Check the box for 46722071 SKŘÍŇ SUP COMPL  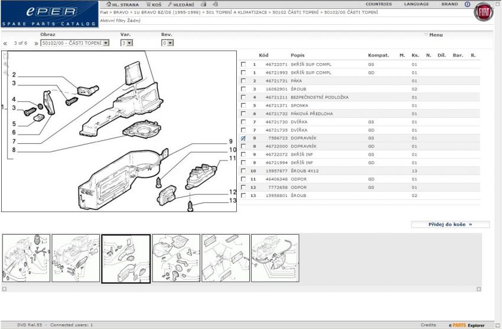coord(243,64)
